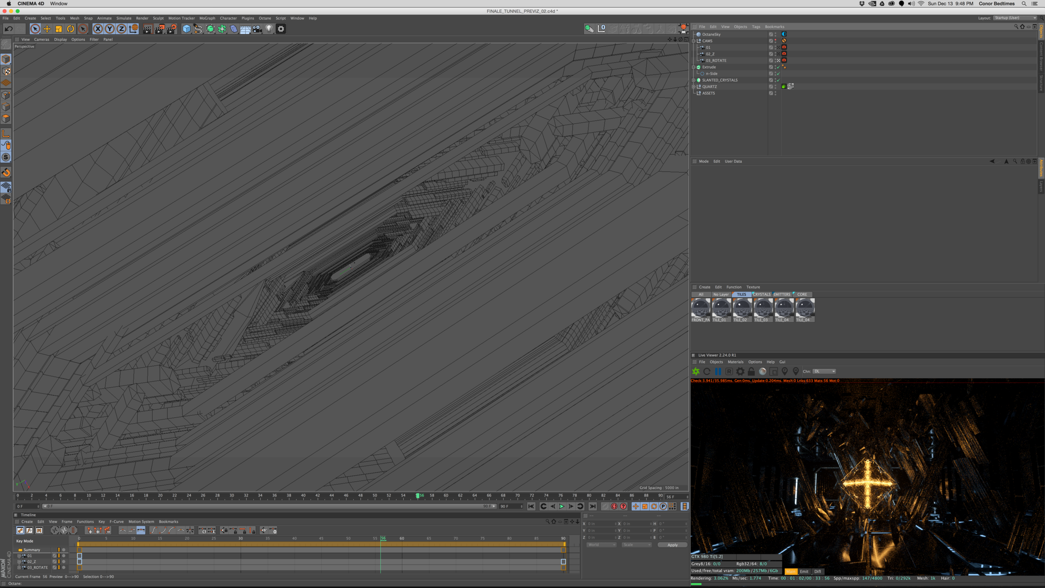This screenshot has width=1045, height=588.
Task: Click the Difl button in Live Viewer
Action: pos(817,572)
